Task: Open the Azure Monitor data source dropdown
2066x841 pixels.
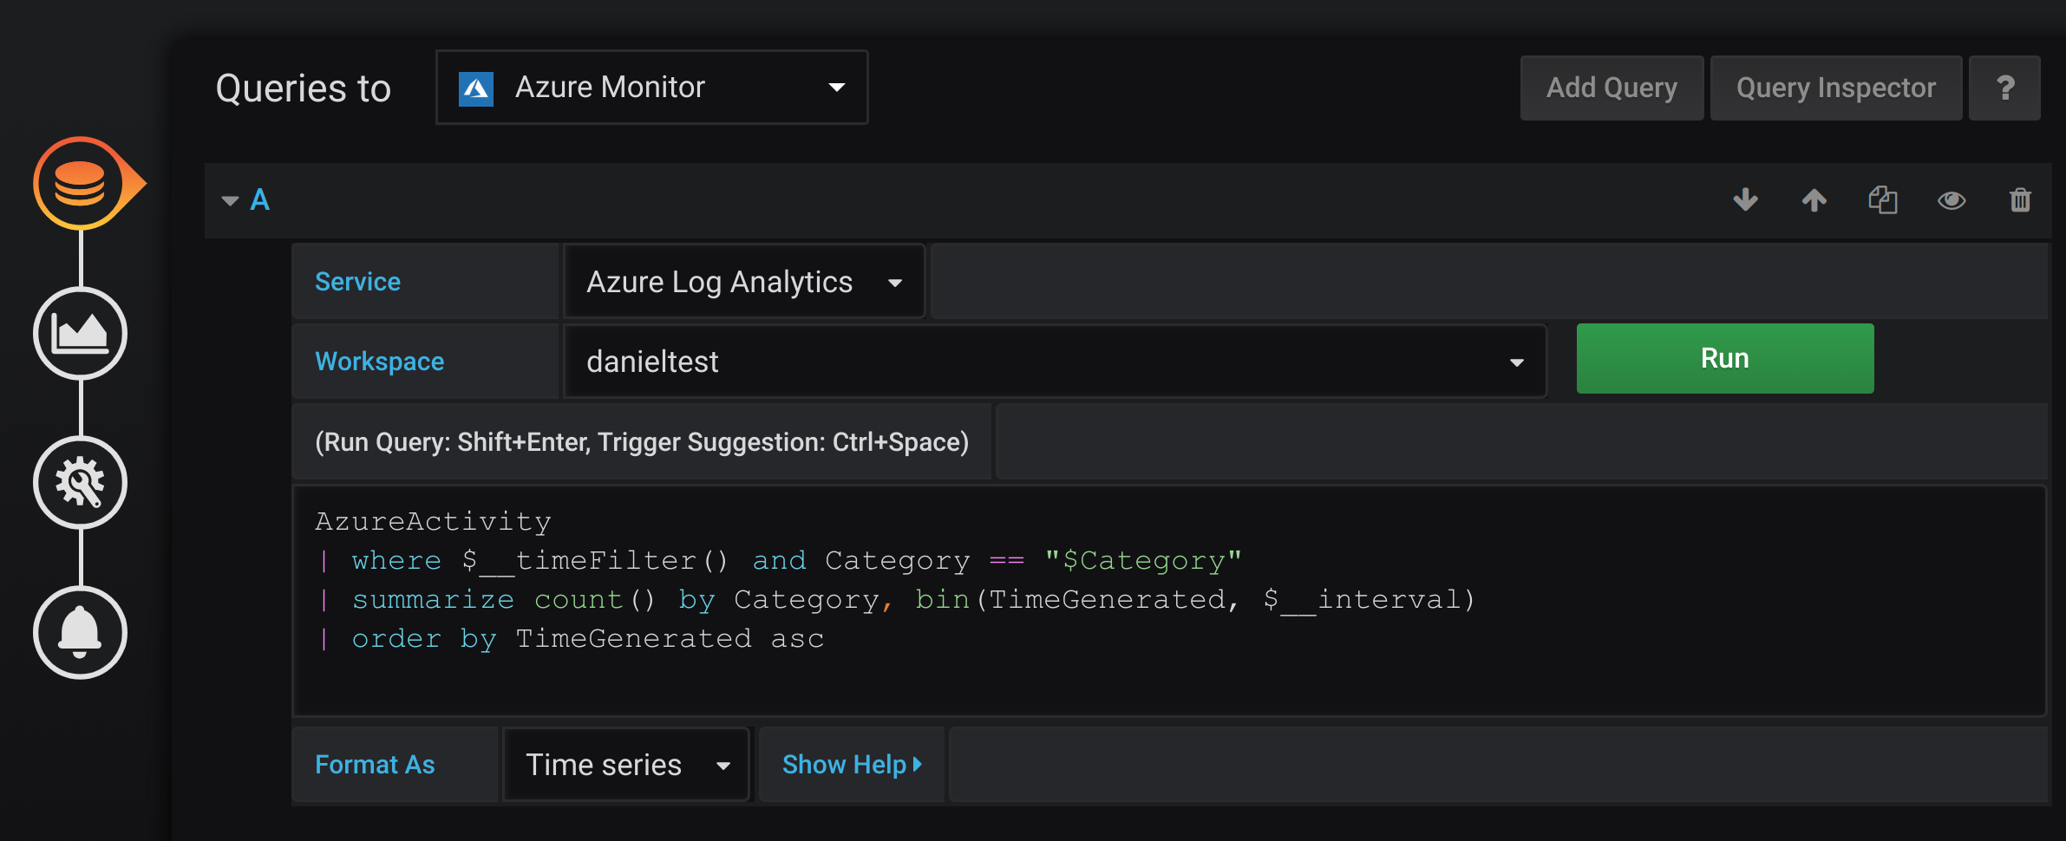Action: coord(651,88)
